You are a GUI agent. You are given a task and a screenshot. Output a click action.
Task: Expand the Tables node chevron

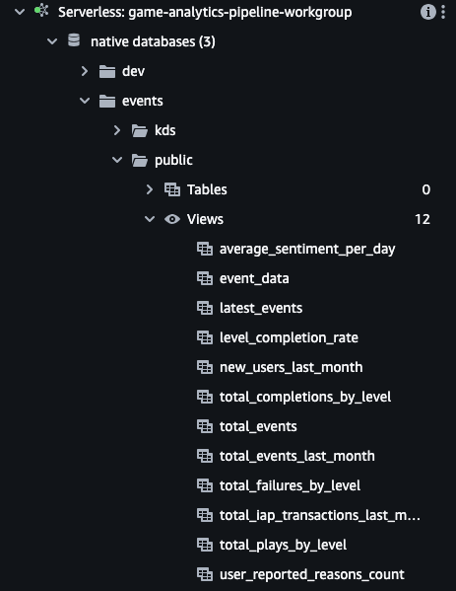(x=150, y=189)
